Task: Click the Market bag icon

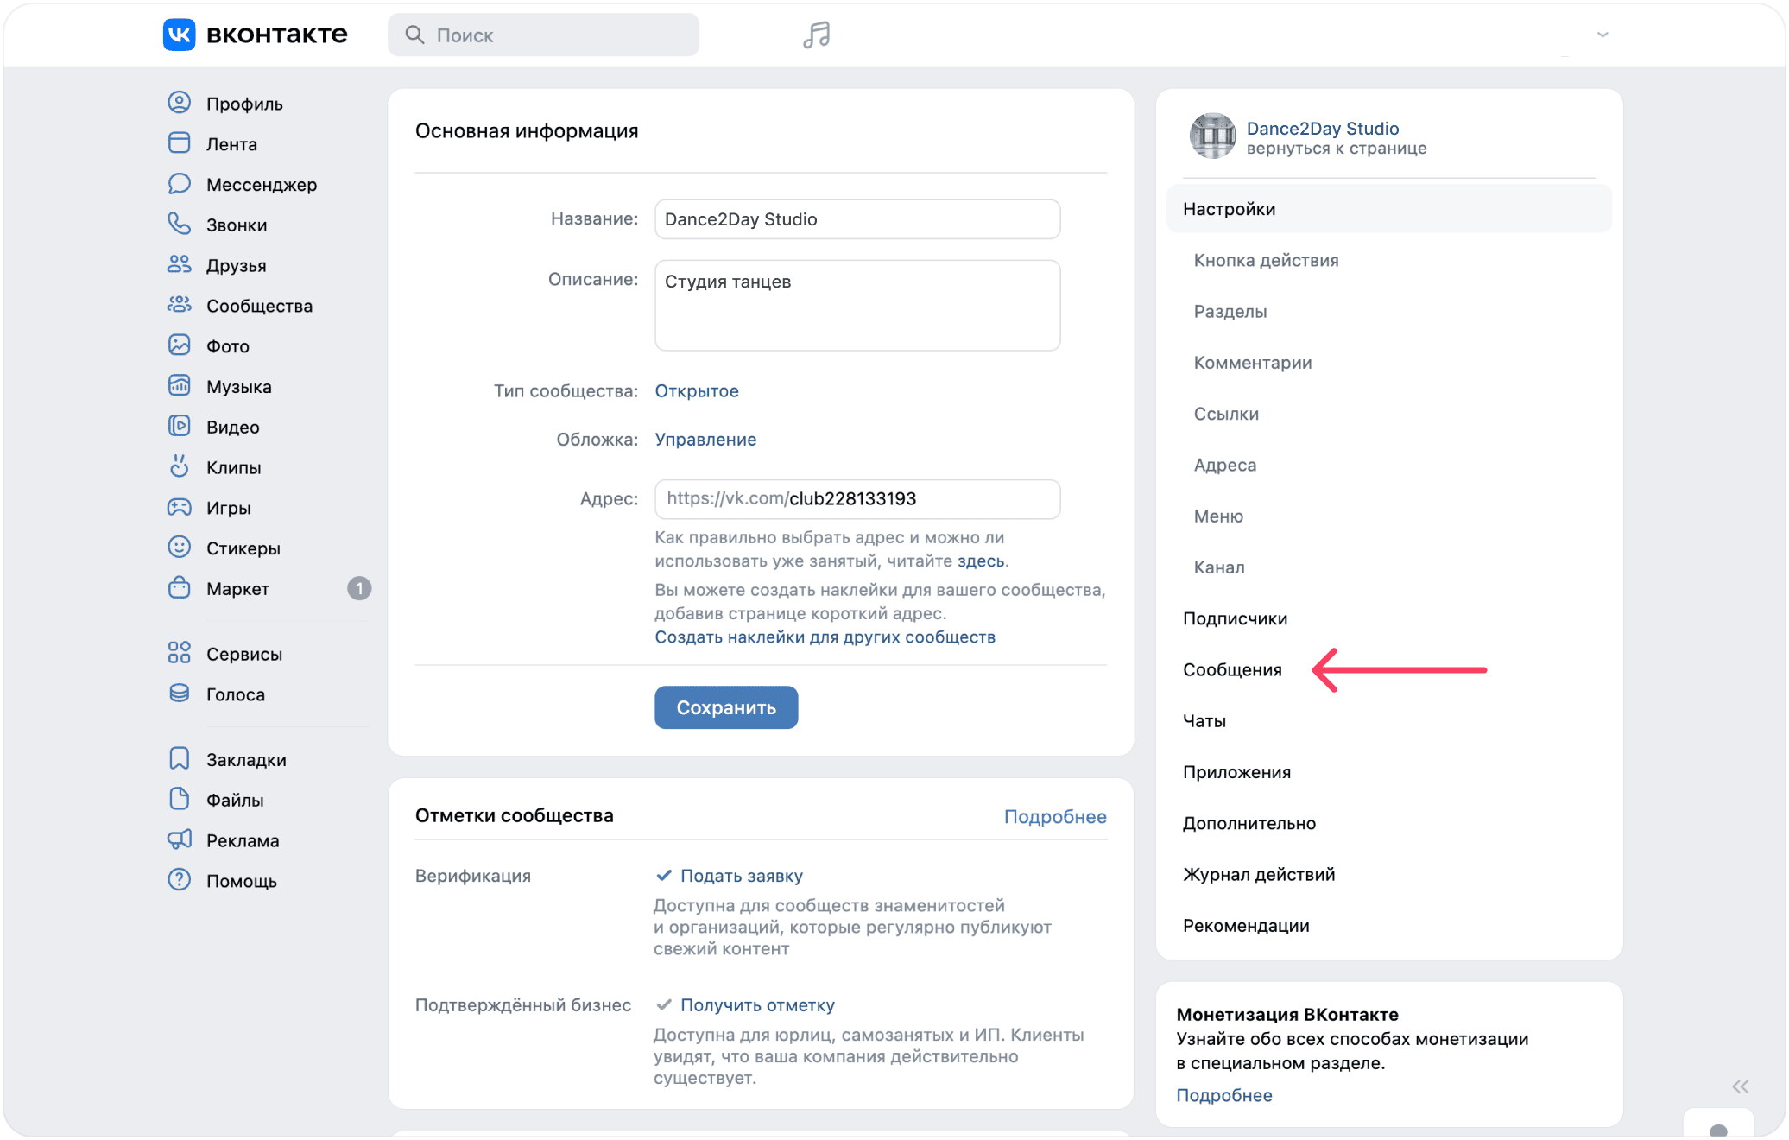Action: 179,588
